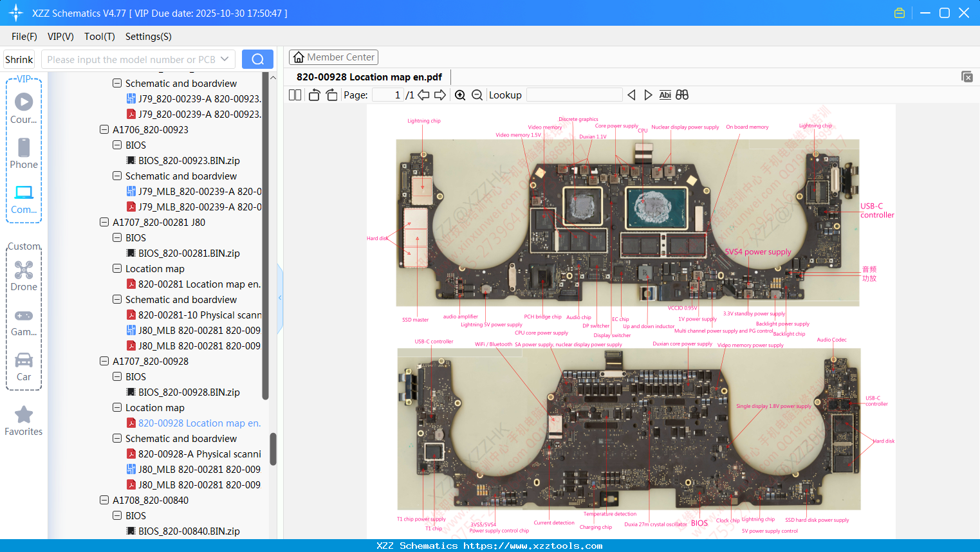980x552 pixels.
Task: Open the Member Center
Action: [x=333, y=57]
